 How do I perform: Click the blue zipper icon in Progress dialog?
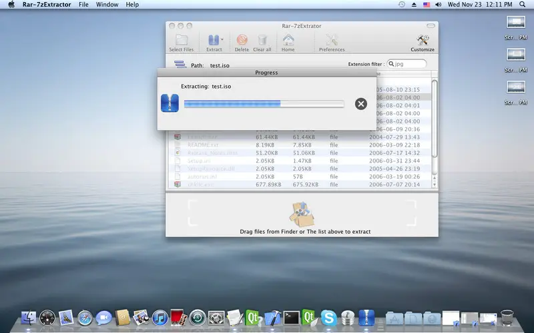coord(170,103)
